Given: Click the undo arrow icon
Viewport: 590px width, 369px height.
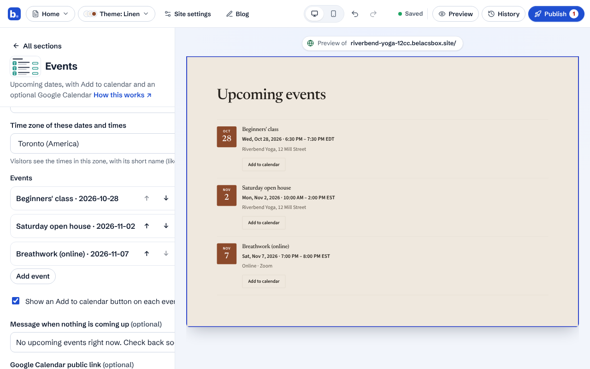Looking at the screenshot, I should click(355, 14).
